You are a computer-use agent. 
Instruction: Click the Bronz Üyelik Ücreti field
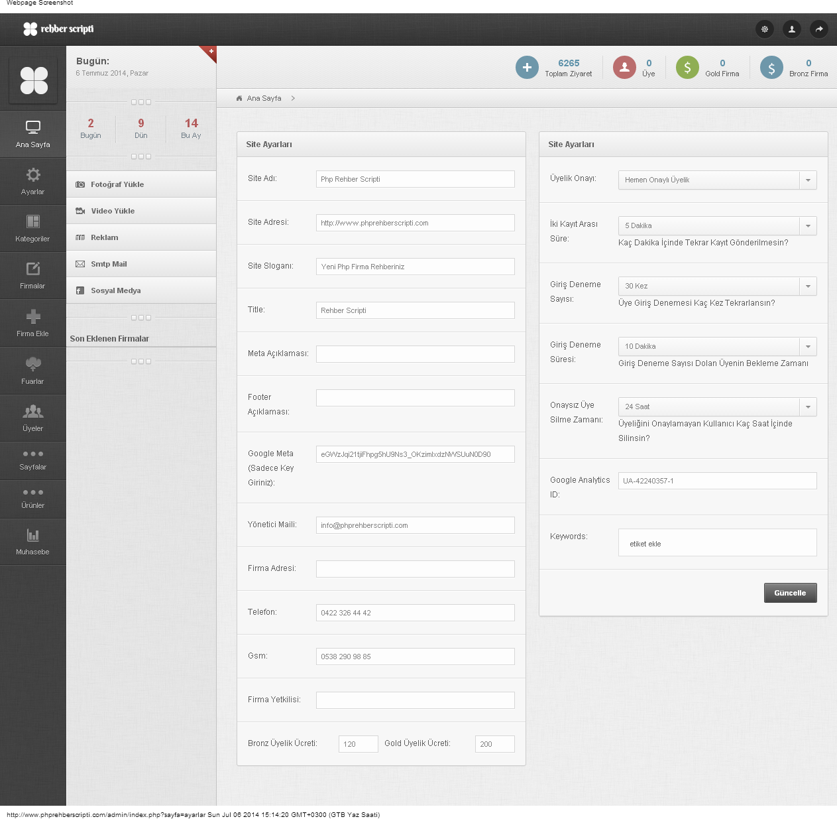click(359, 744)
